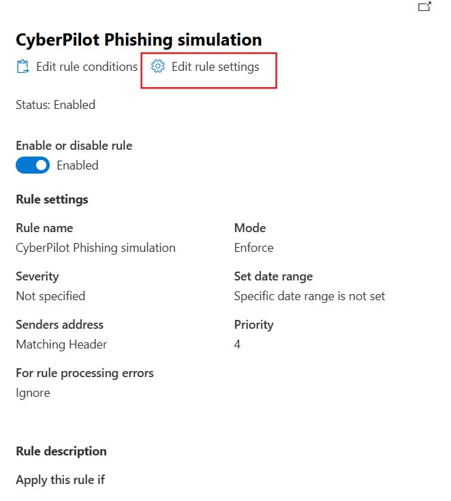Click the Apply this rule if label
Image resolution: width=451 pixels, height=501 pixels.
pyautogui.click(x=60, y=480)
